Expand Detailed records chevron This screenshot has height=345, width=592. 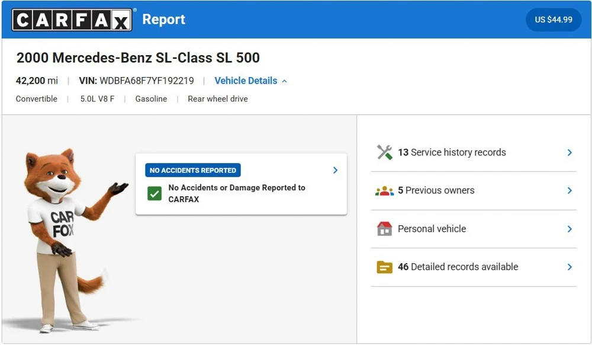point(570,267)
